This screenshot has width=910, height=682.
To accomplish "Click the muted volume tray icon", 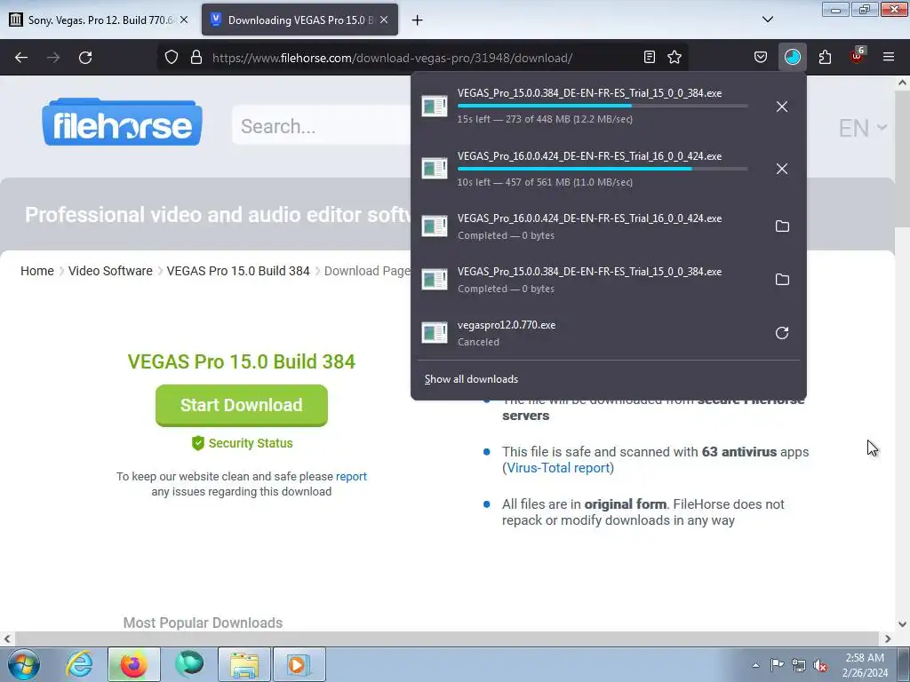I will pos(820,665).
